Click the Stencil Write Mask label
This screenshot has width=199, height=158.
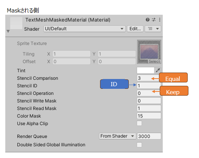(37, 101)
